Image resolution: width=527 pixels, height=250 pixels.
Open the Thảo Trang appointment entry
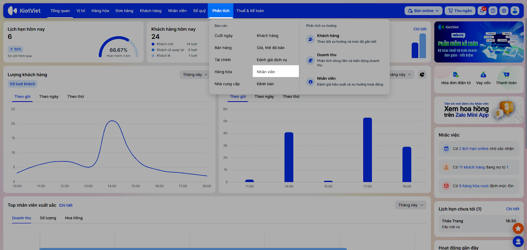point(479,224)
